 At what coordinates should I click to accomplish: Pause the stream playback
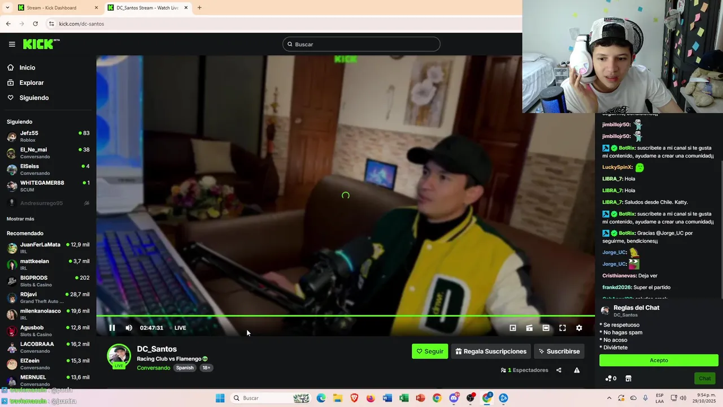coord(112,328)
